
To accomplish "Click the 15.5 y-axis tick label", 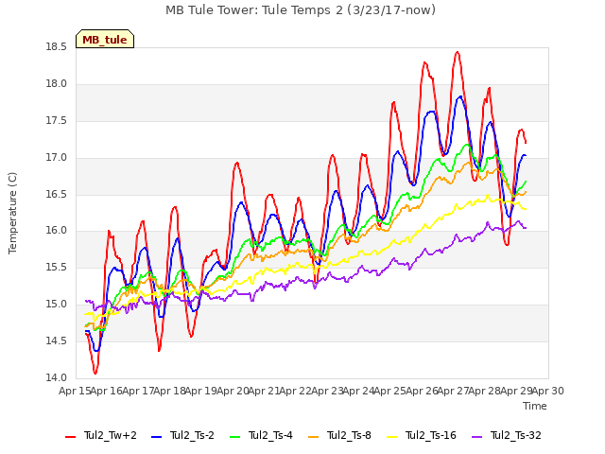I will [x=57, y=267].
